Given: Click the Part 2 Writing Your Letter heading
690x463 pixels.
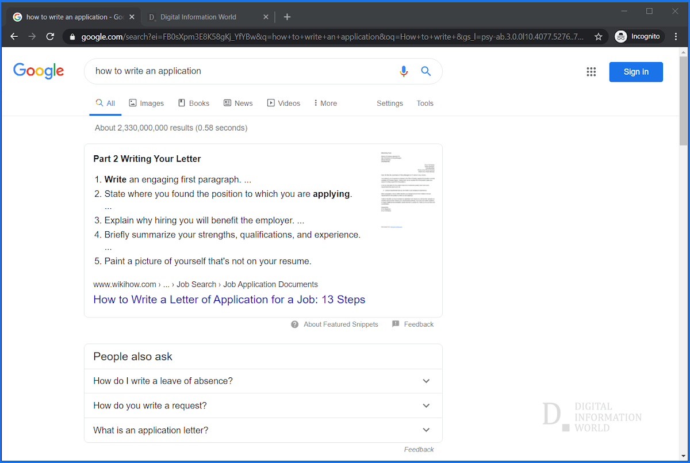Looking at the screenshot, I should 147,159.
